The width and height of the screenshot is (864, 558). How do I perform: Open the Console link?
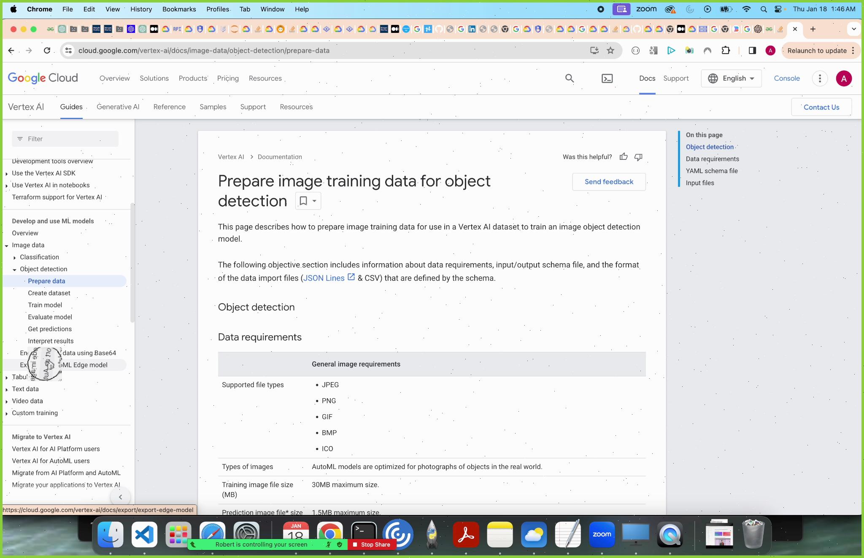[787, 78]
